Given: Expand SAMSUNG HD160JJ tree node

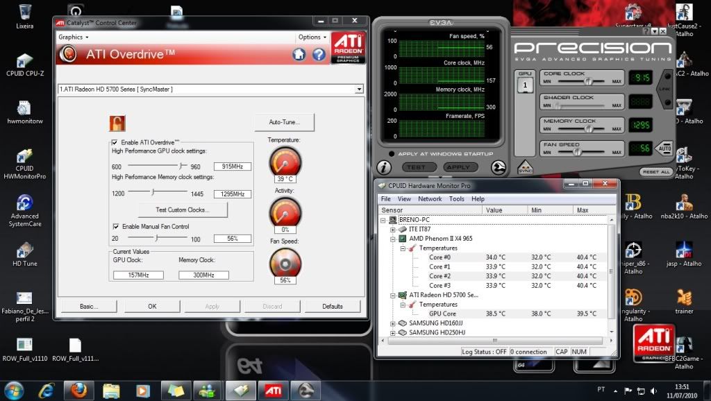Looking at the screenshot, I should 393,323.
